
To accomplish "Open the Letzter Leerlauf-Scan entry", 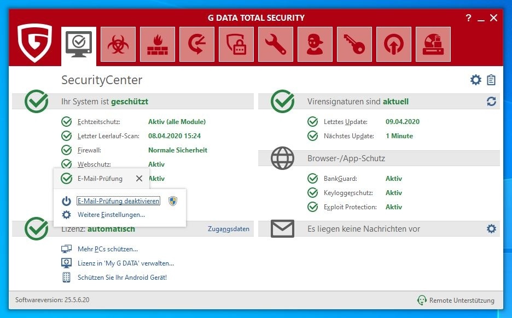I will [x=108, y=136].
